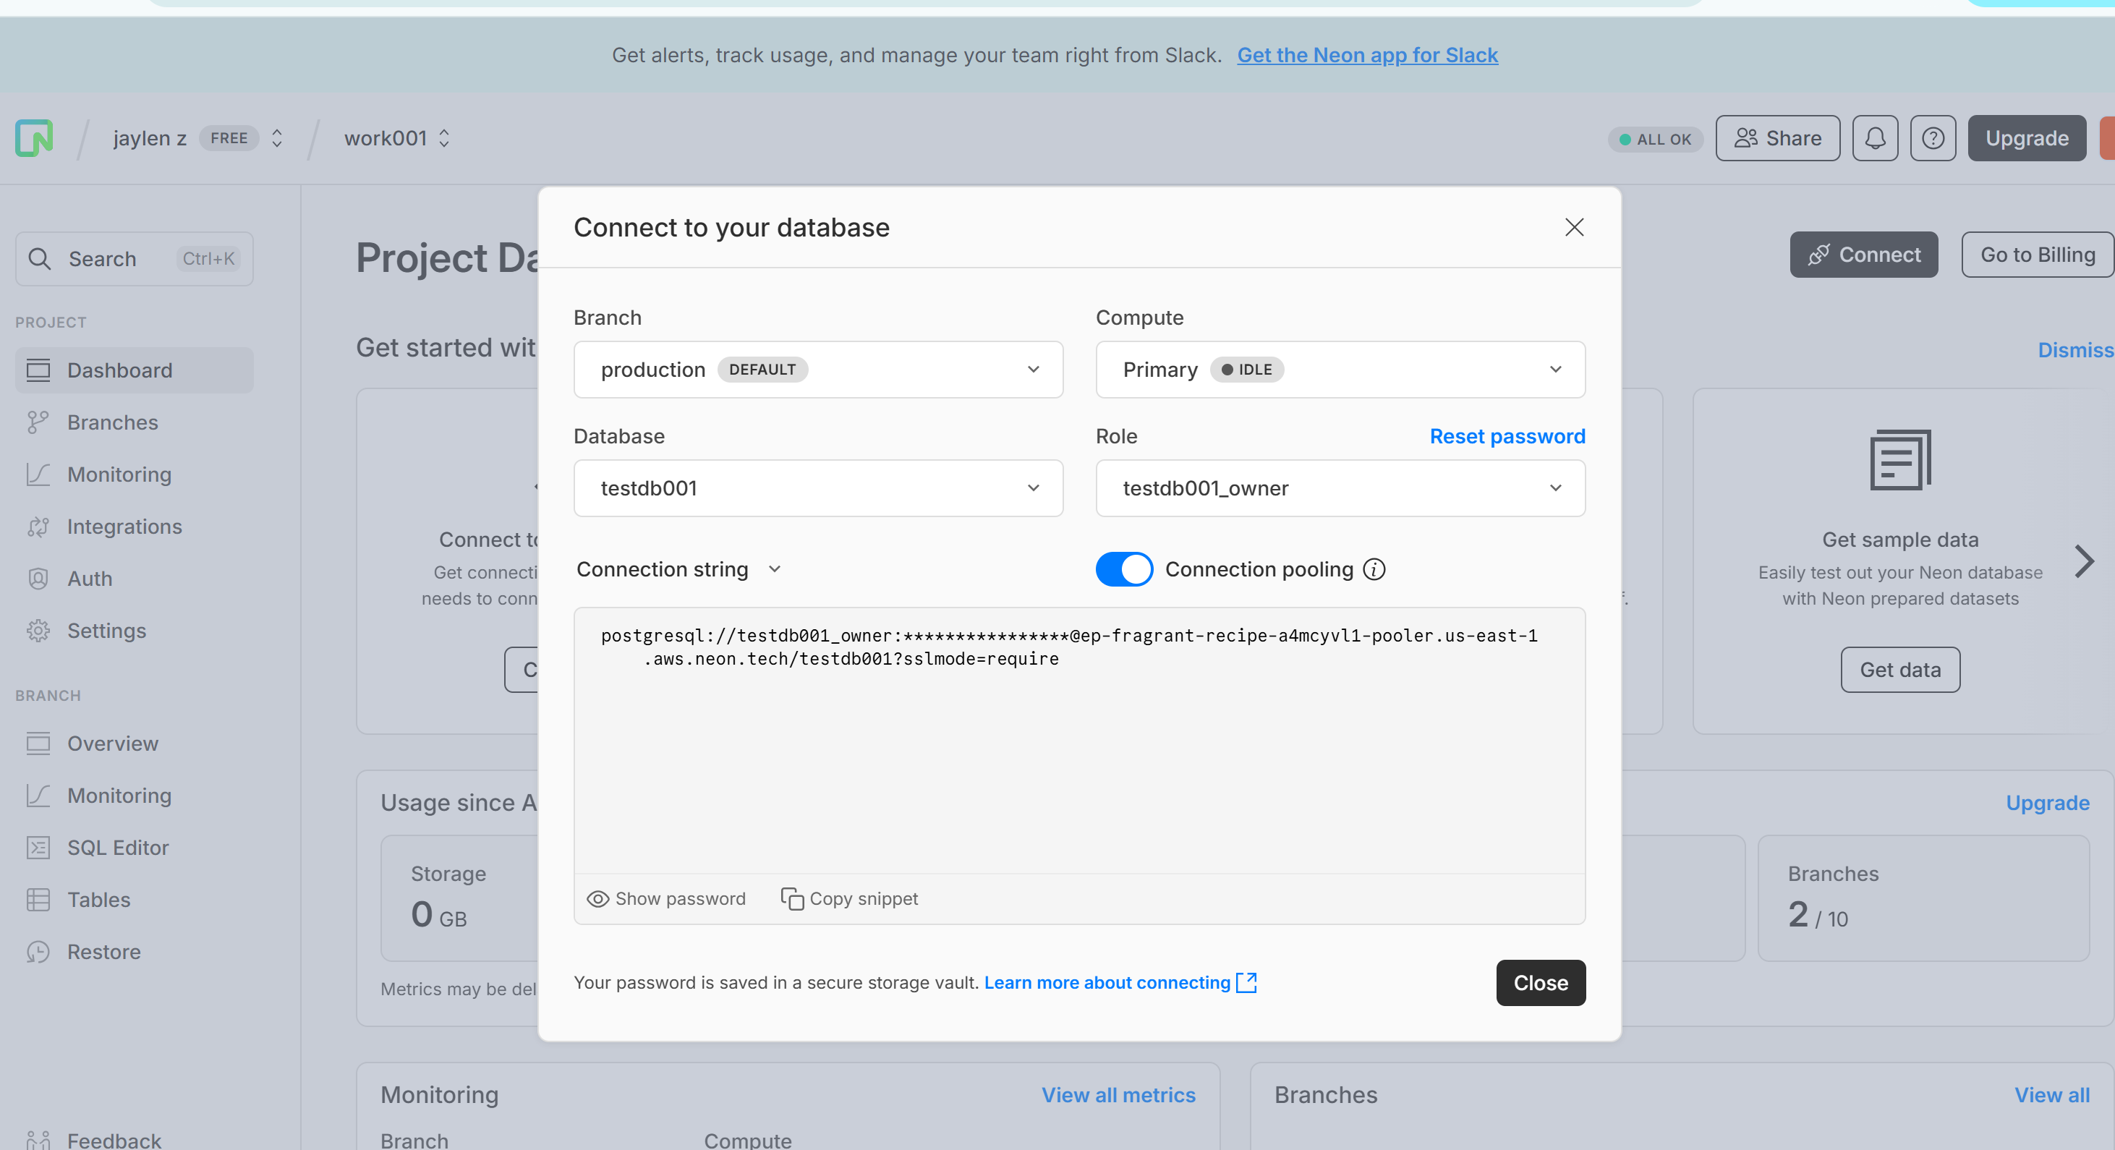2115x1150 pixels.
Task: Click the Connection pooling info icon
Action: pos(1374,568)
